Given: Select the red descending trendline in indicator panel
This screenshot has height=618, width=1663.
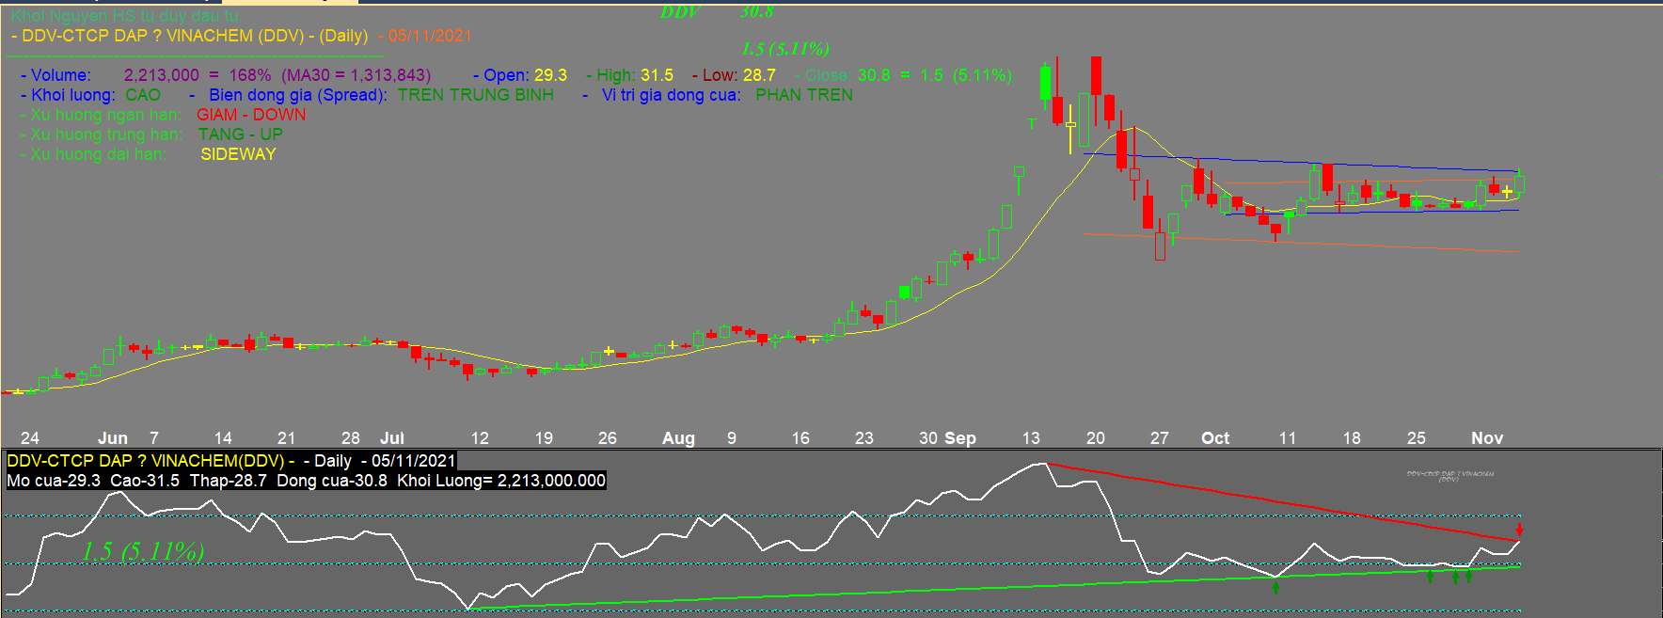Looking at the screenshot, I should point(1279,502).
